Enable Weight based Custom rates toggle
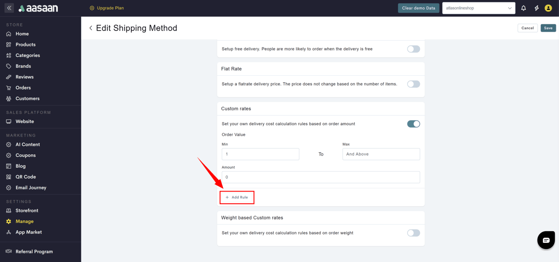This screenshot has height=262, width=559. pyautogui.click(x=413, y=233)
